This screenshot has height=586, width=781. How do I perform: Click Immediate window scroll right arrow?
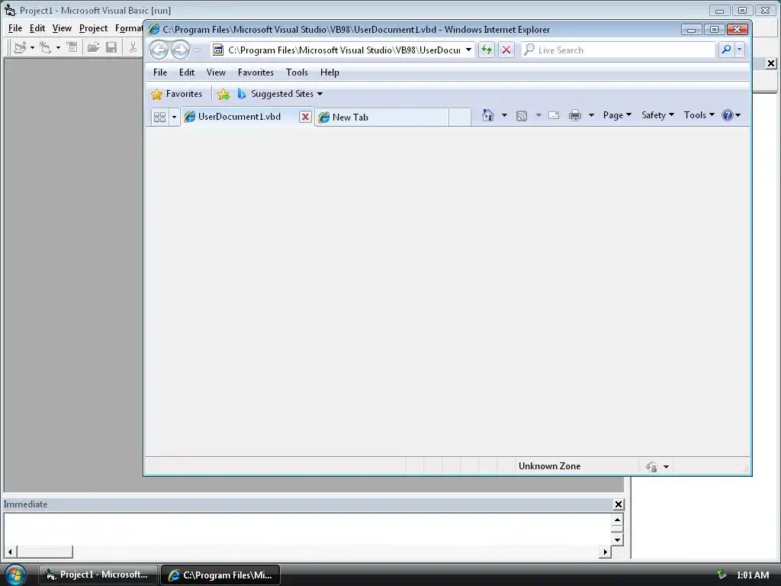[605, 552]
